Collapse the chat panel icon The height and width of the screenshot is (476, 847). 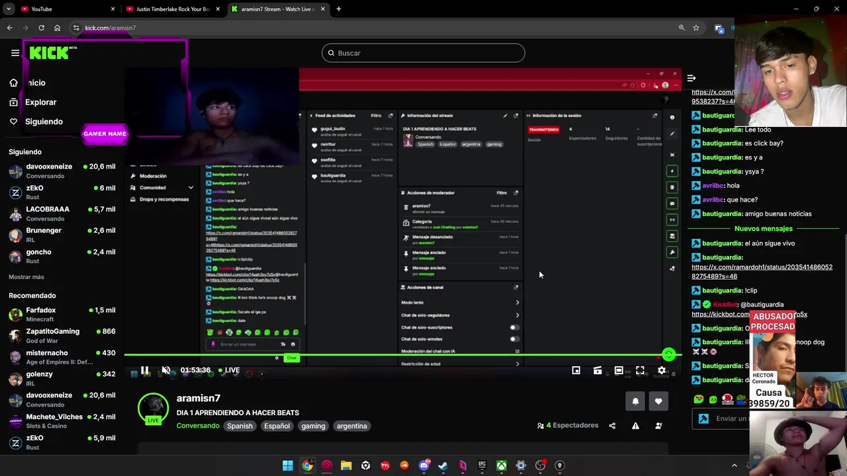pyautogui.click(x=691, y=78)
